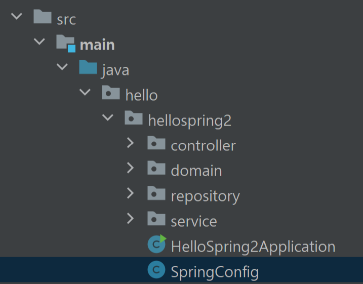The image size is (363, 284).
Task: Select the repository package label
Action: (206, 196)
